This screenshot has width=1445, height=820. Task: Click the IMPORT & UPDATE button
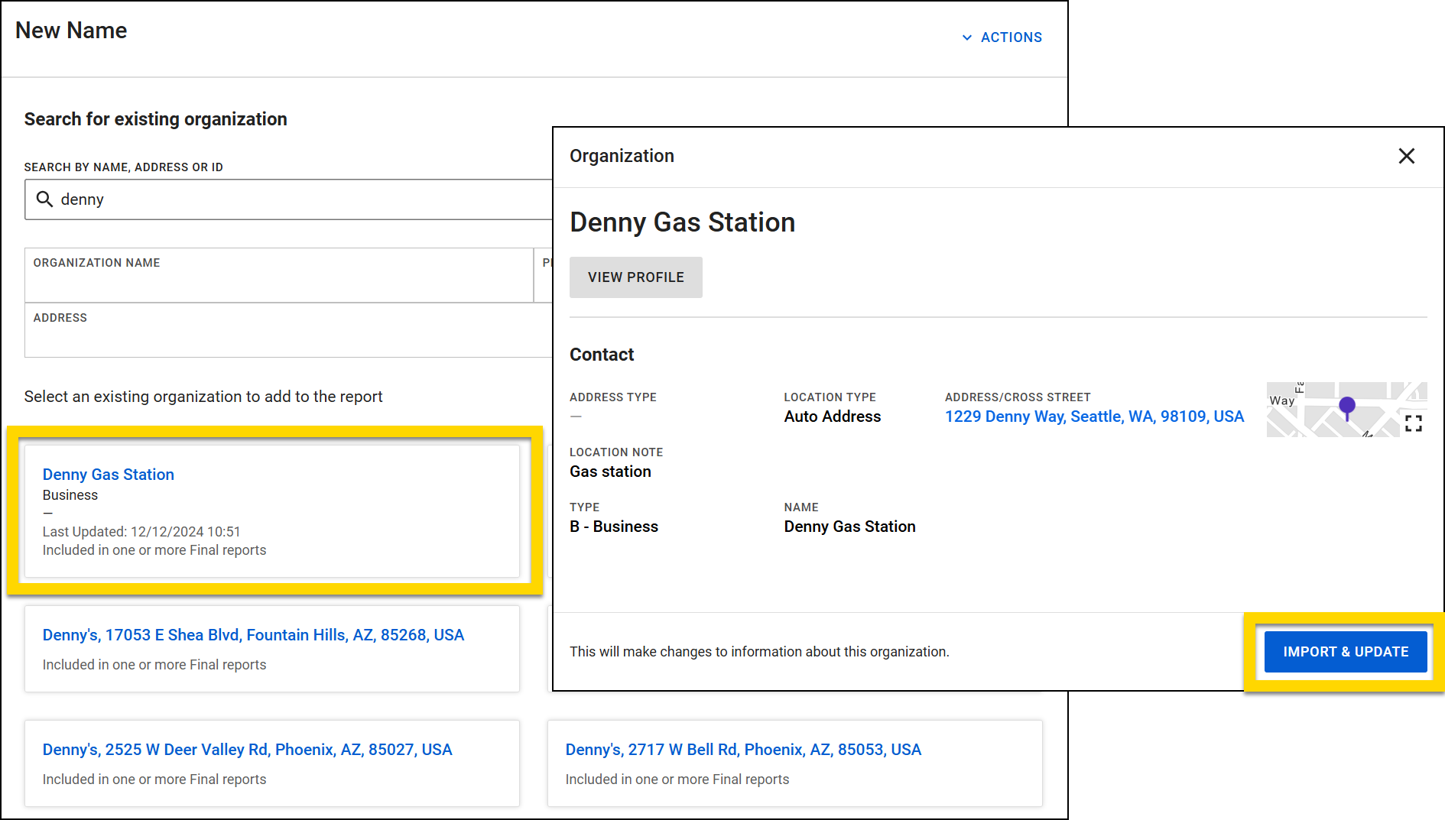[1345, 651]
